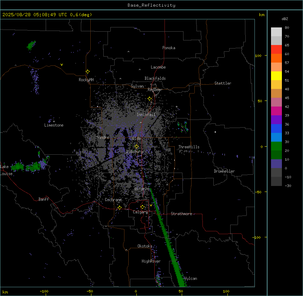This screenshot has height=296, width=303.
Task: Pick the blue 36 dBZ legend swatch
Action: [276, 128]
